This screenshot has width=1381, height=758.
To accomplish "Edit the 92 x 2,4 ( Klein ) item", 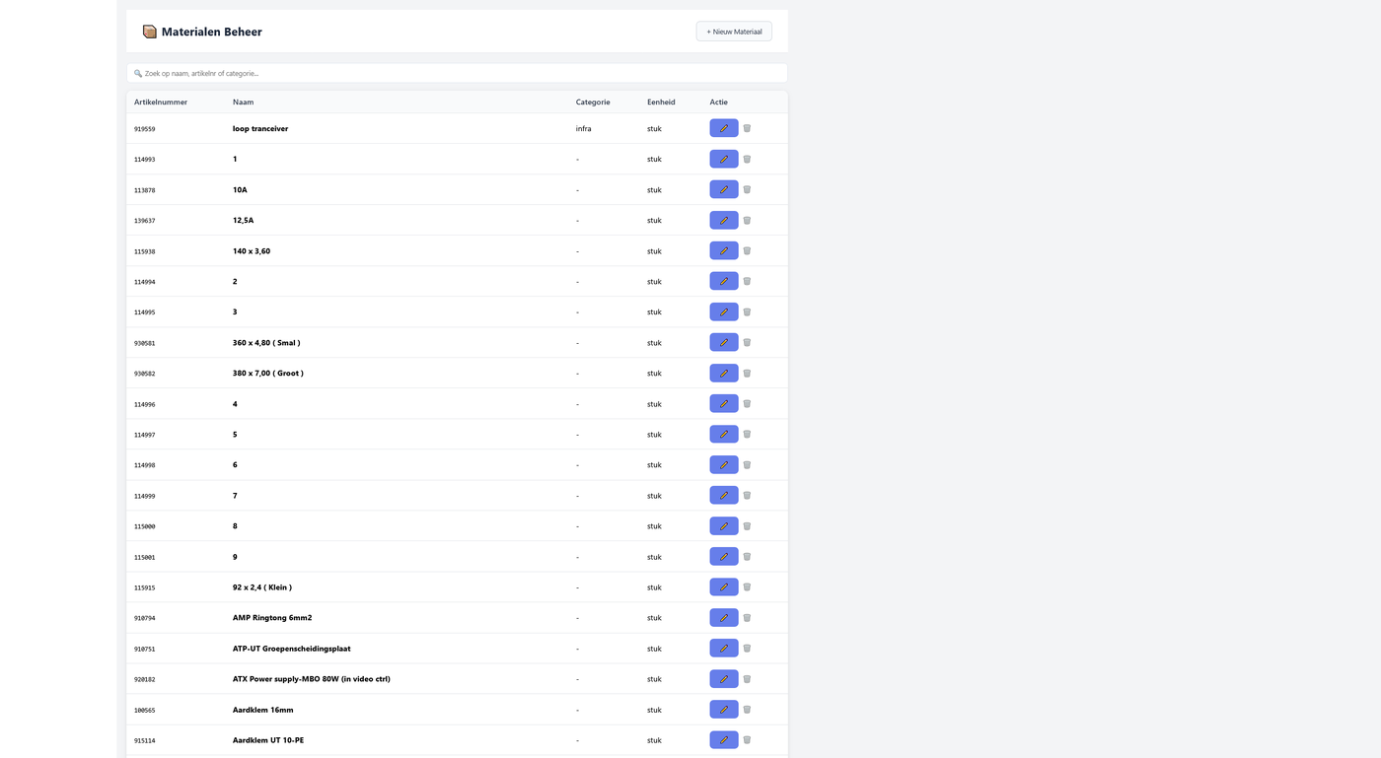I will (x=723, y=586).
